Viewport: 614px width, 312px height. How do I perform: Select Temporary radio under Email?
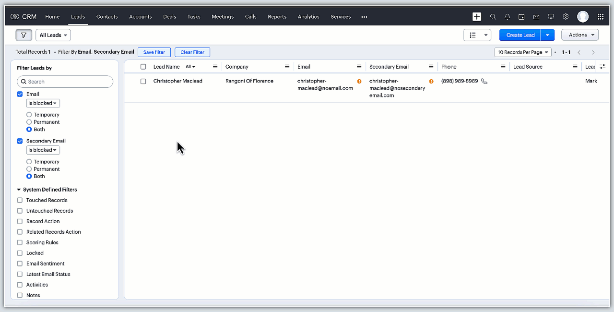[29, 115]
